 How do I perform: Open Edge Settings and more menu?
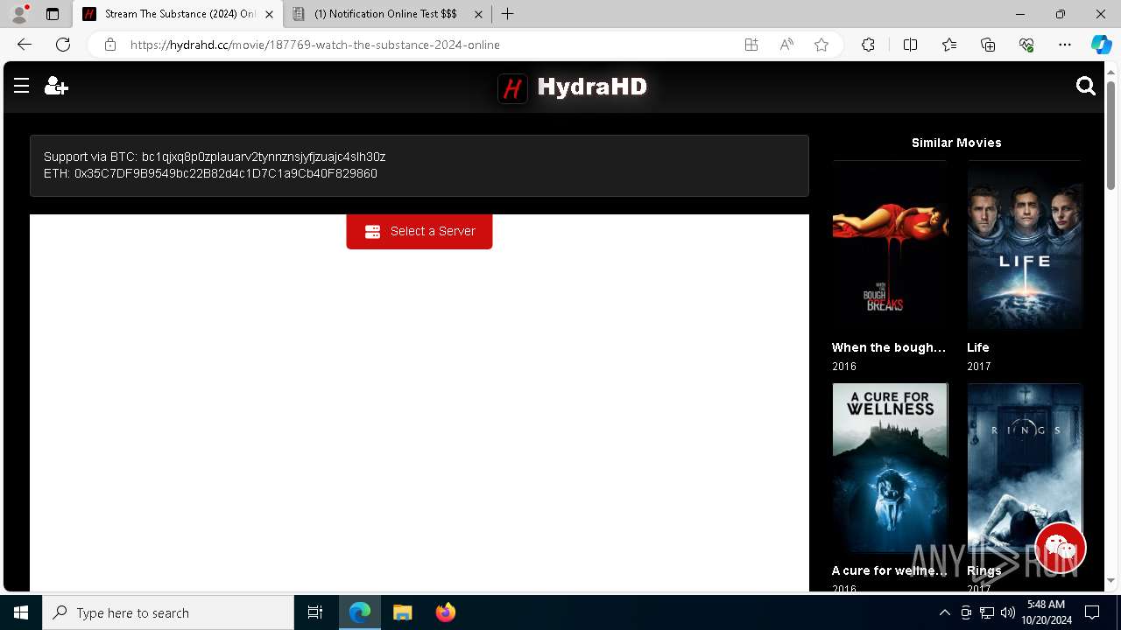tap(1065, 45)
